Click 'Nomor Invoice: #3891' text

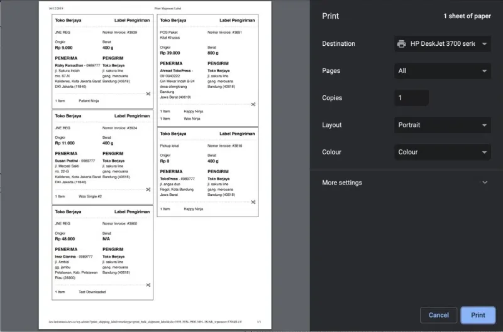tap(224, 33)
